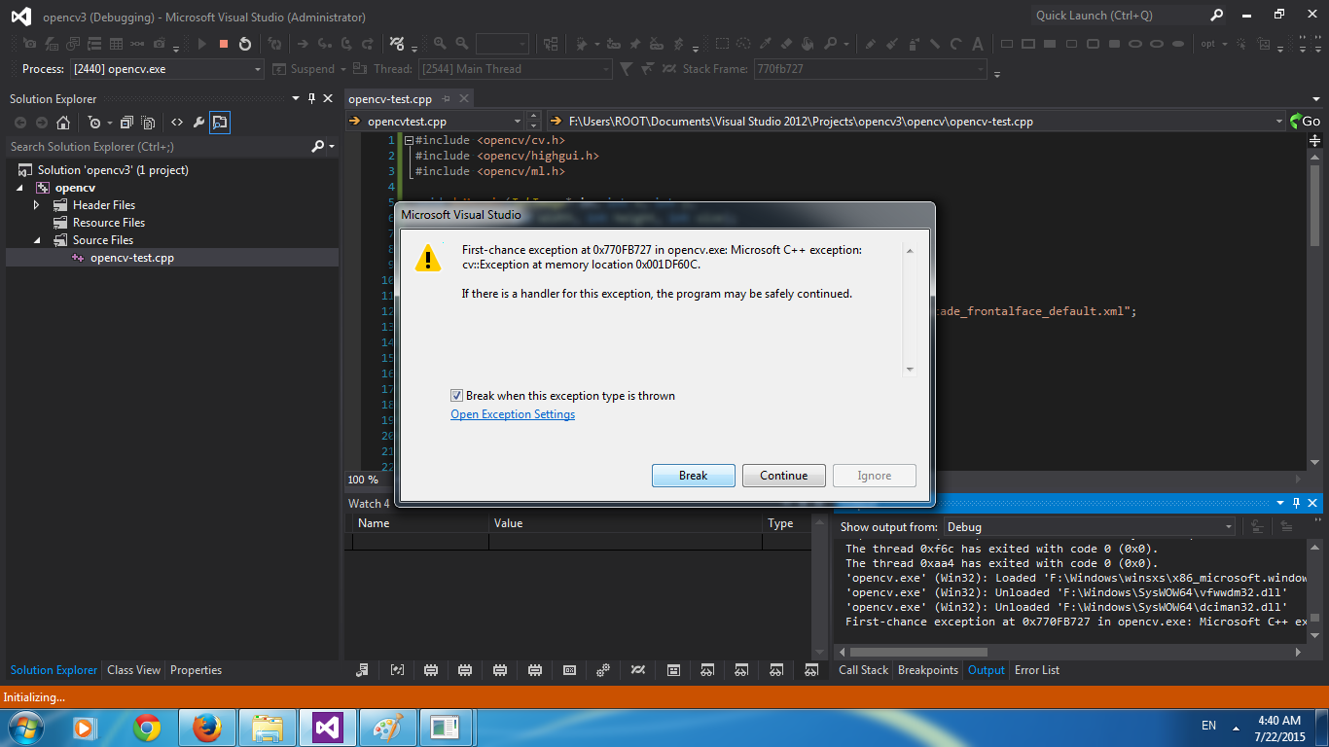Click the exception dialog message scrollbar
This screenshot has width=1329, height=747.
click(910, 309)
